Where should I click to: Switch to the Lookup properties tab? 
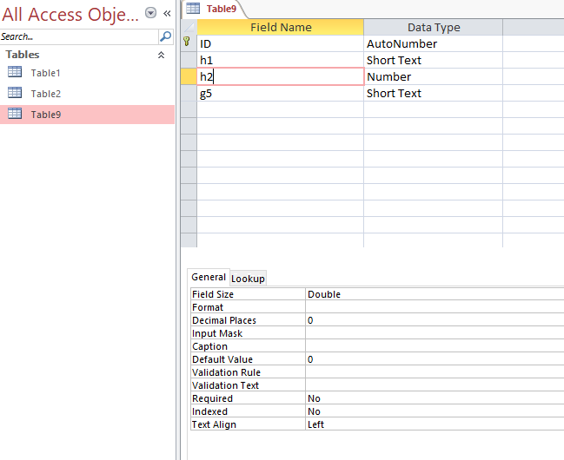pyautogui.click(x=248, y=279)
